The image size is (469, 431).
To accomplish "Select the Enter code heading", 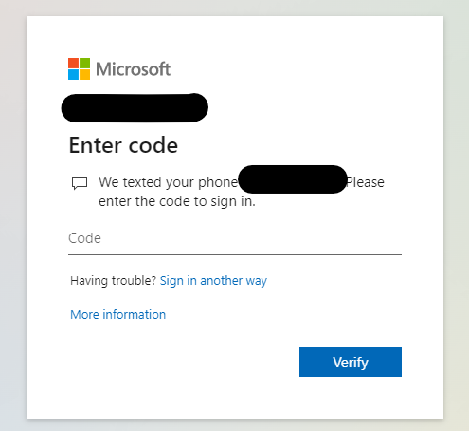I will click(123, 145).
